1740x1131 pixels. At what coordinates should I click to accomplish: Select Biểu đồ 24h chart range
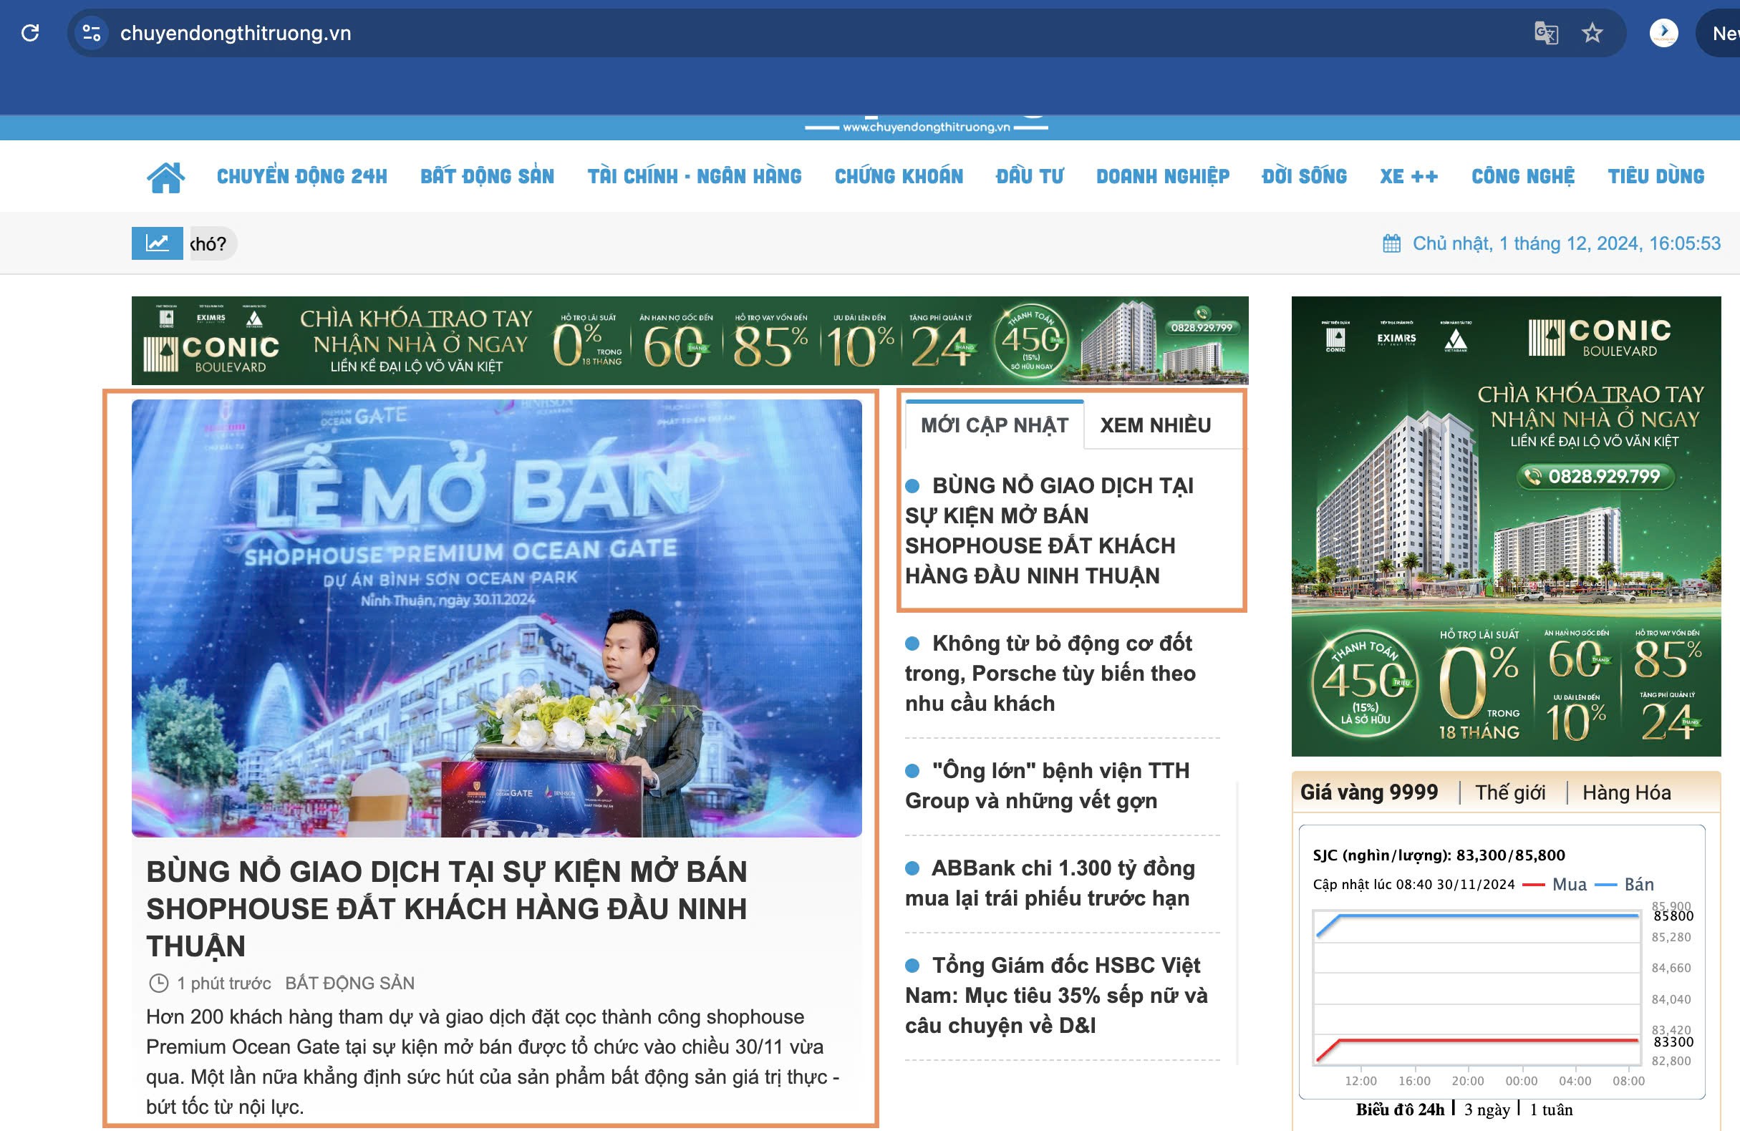(1400, 1109)
